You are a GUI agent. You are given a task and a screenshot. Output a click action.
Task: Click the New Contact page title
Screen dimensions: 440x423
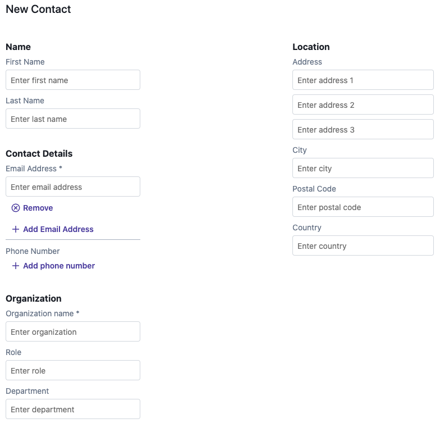(38, 9)
